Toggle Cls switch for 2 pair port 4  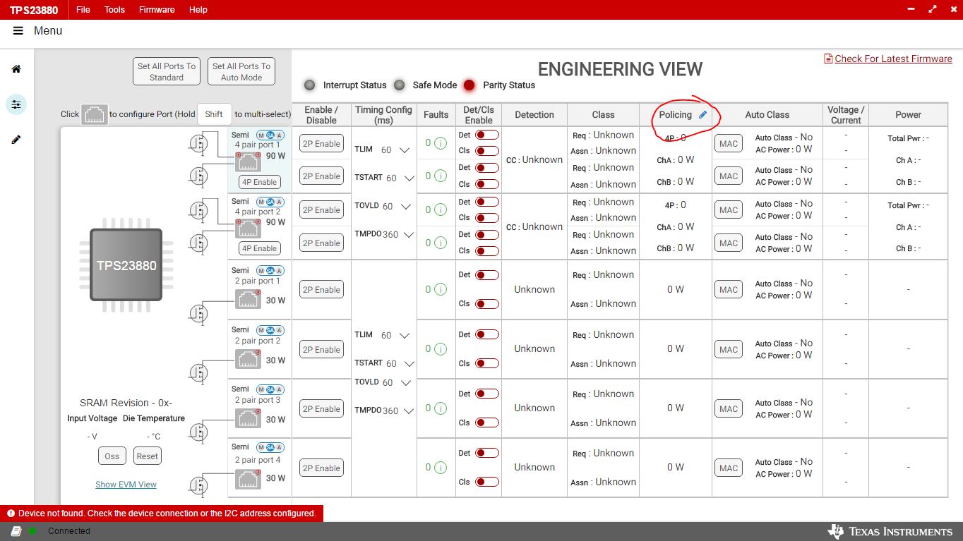[x=487, y=482]
